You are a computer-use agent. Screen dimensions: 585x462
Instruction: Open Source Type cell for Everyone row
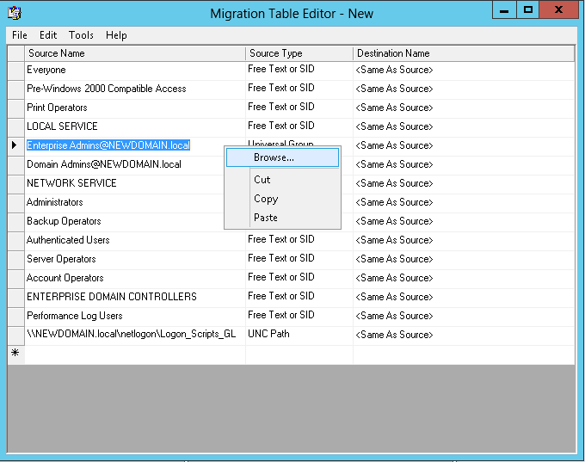coord(299,70)
